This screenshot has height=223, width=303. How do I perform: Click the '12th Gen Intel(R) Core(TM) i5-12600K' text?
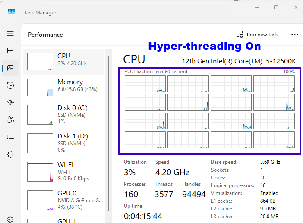click(239, 61)
